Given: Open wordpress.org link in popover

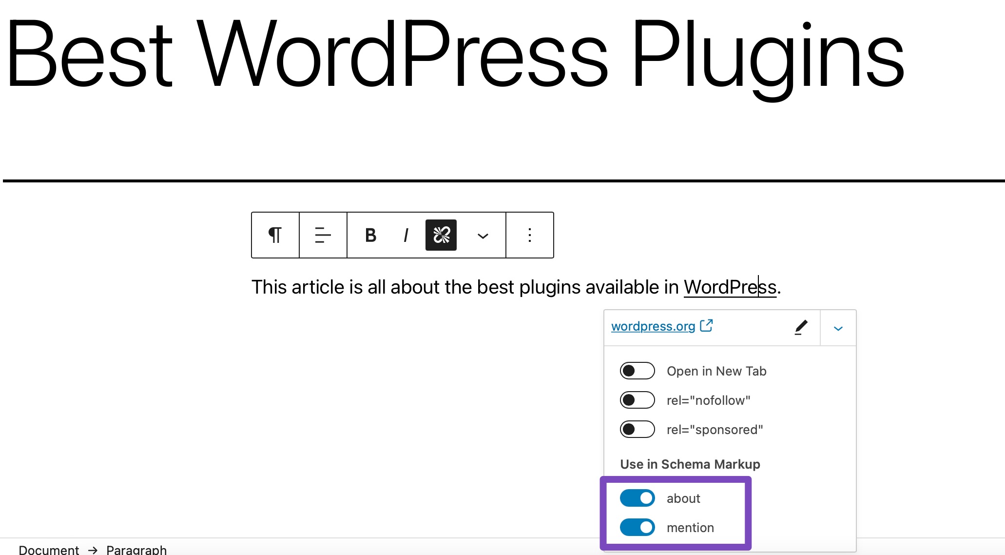Looking at the screenshot, I should click(653, 326).
